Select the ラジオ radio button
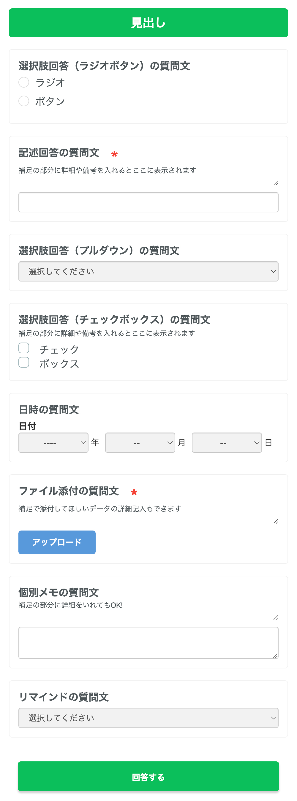297x801 pixels. [x=24, y=83]
